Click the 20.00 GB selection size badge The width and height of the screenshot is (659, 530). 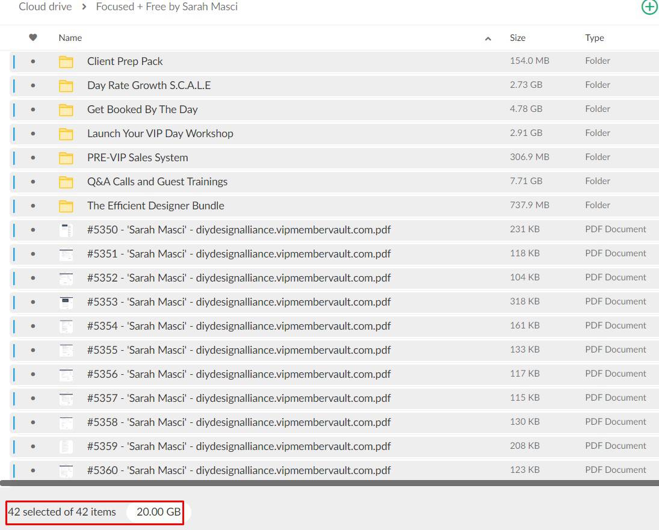(158, 512)
